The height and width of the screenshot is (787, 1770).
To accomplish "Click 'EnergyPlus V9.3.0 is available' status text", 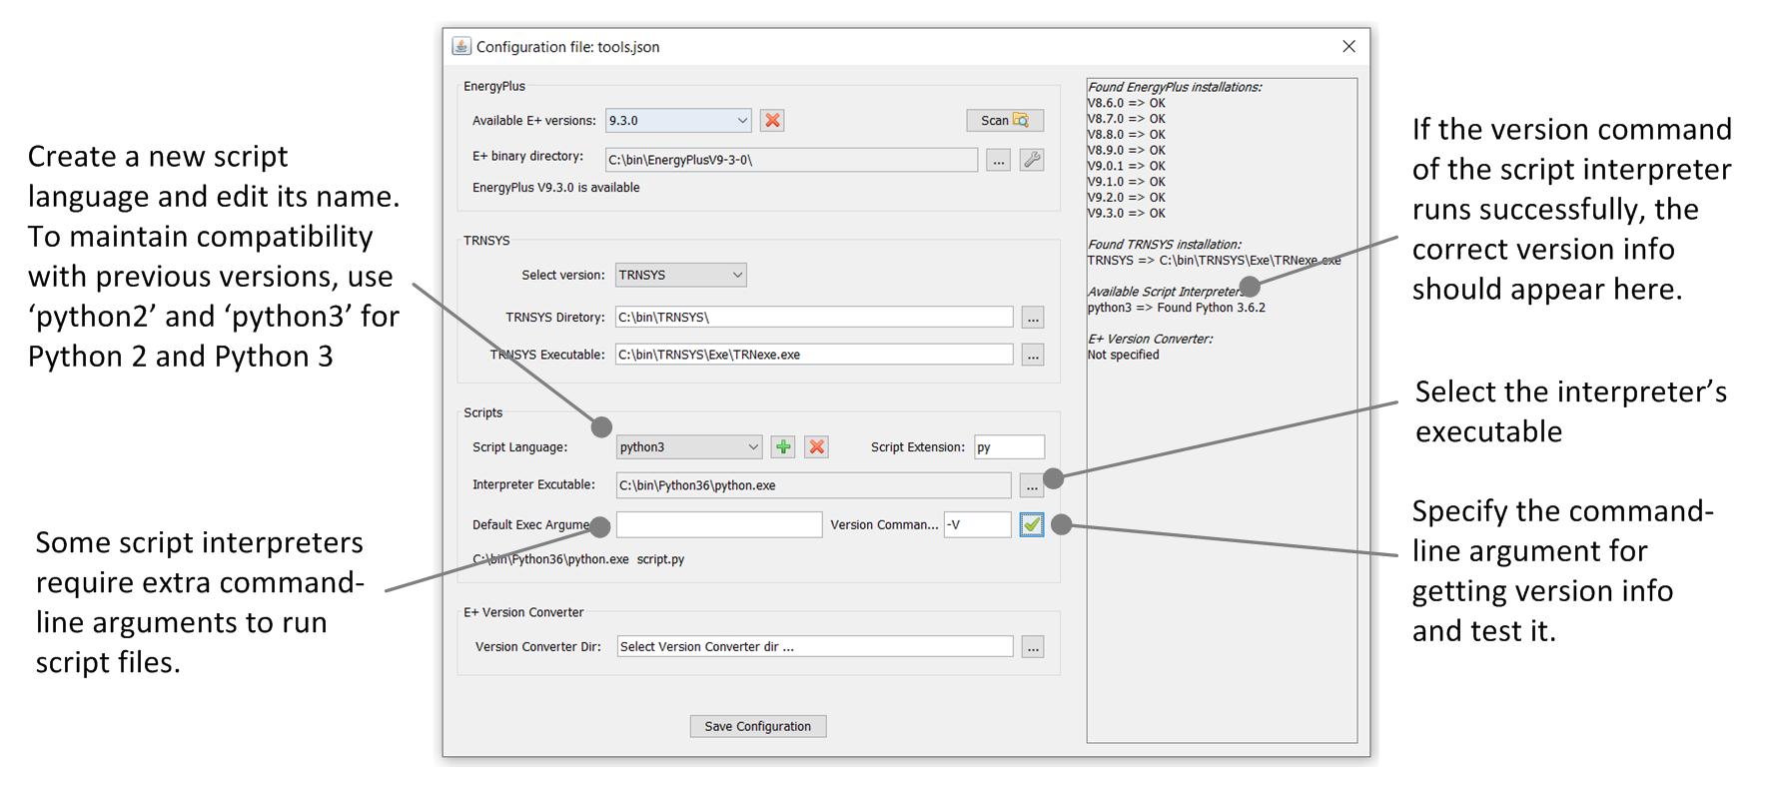I will tap(556, 188).
